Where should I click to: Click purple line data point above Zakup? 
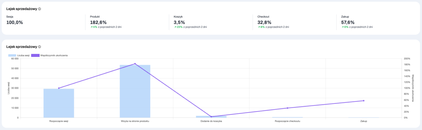pos(363,101)
